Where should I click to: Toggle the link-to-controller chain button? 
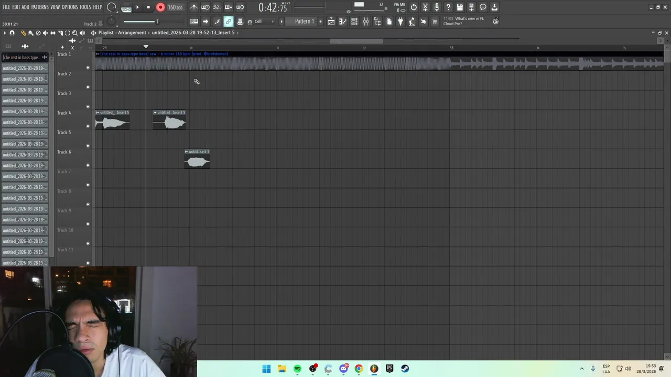tap(229, 21)
